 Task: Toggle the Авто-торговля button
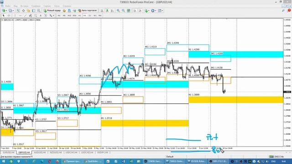88,10
